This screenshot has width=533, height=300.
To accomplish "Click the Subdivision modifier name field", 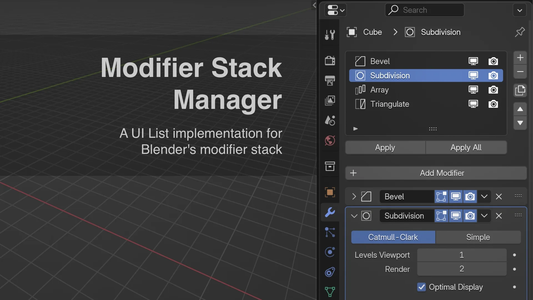I will coord(406,216).
